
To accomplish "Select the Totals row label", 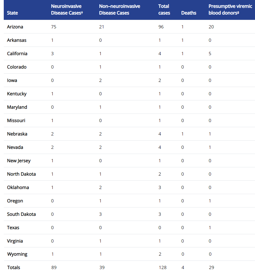I will [x=14, y=267].
